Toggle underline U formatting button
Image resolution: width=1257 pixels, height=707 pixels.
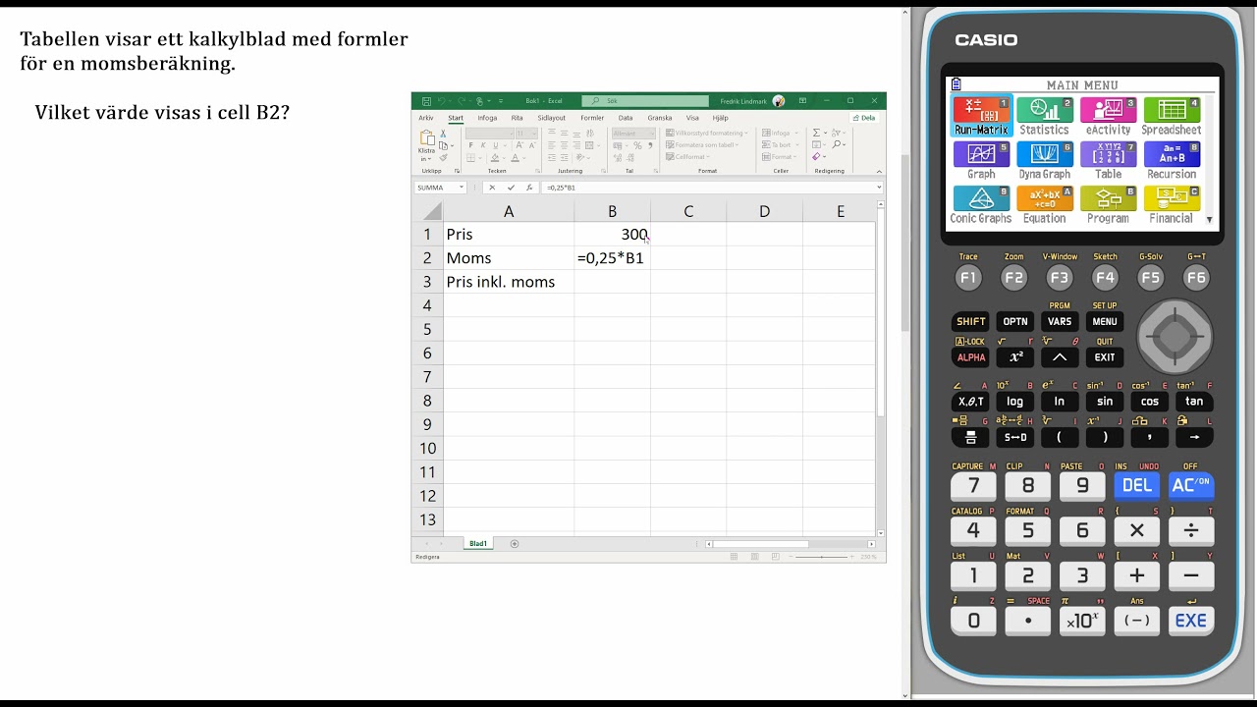click(x=496, y=145)
